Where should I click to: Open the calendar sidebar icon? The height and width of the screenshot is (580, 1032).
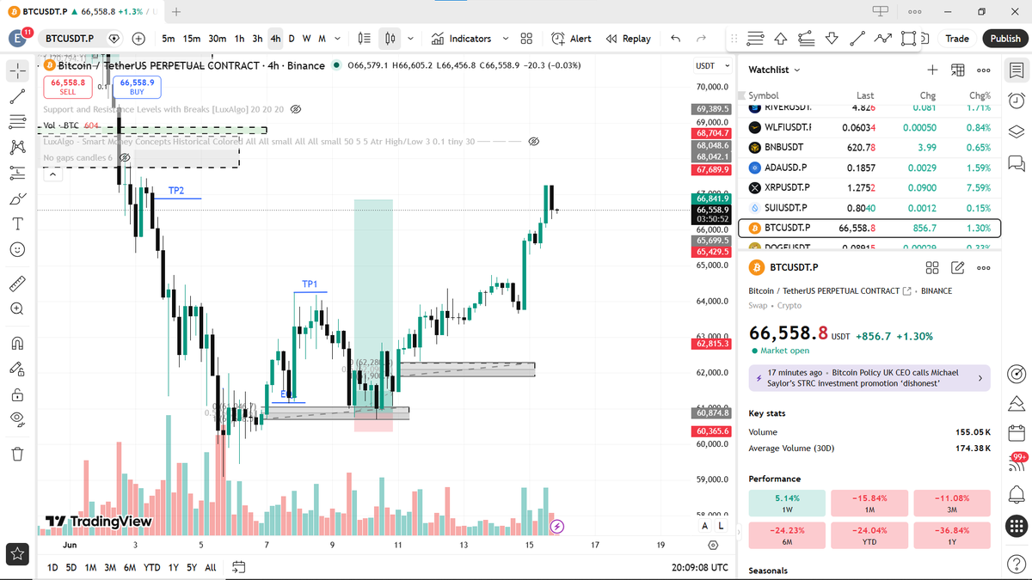pos(1016,433)
